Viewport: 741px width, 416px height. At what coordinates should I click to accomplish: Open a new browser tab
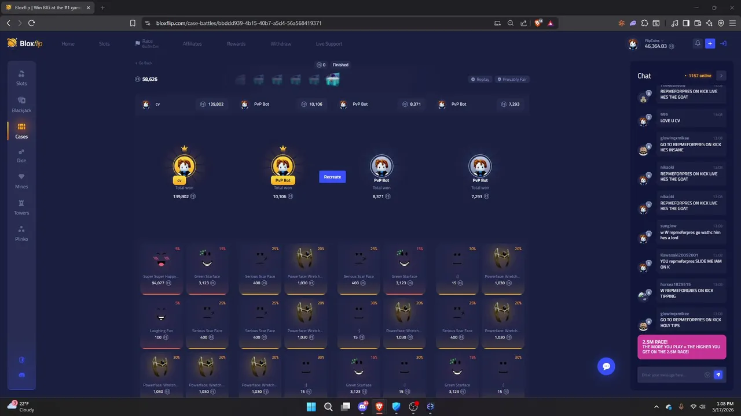[x=102, y=8]
